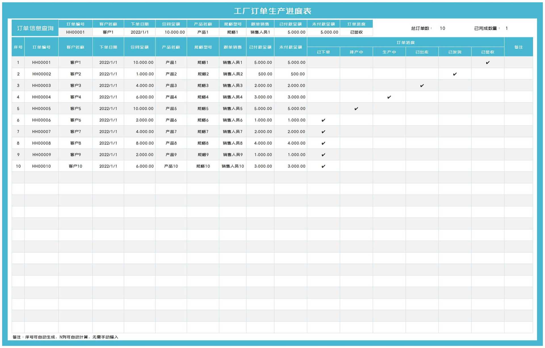
Task: Click 已下单 checkmark for order HH00010
Action: [323, 166]
